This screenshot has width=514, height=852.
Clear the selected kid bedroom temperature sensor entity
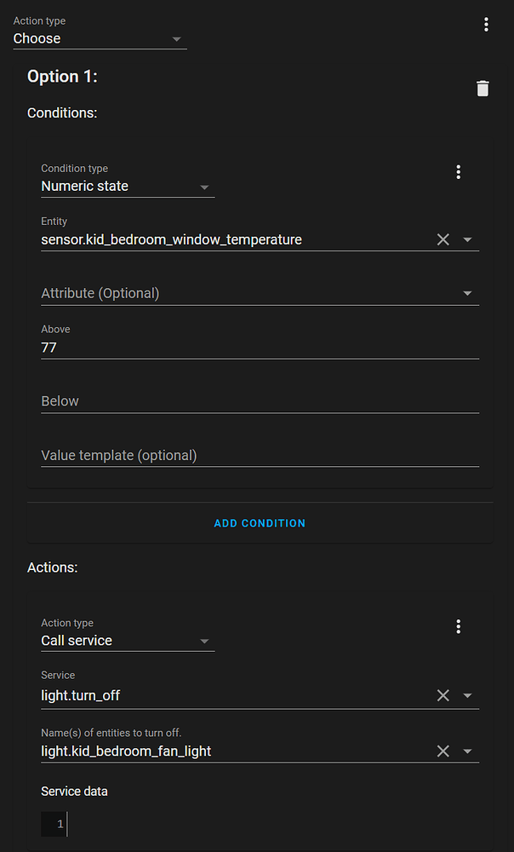(443, 239)
